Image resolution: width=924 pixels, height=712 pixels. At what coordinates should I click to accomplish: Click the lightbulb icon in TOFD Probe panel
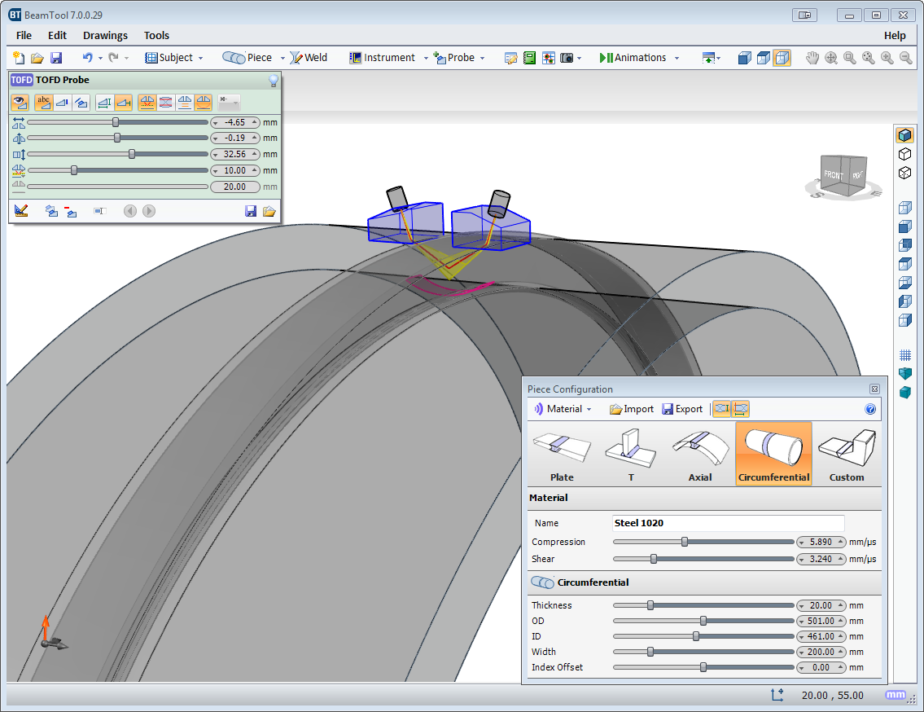pyautogui.click(x=274, y=80)
